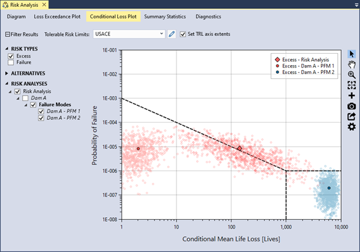The width and height of the screenshot is (360, 252).
Task: Collapse the RISK TYPES section
Action: 7,49
